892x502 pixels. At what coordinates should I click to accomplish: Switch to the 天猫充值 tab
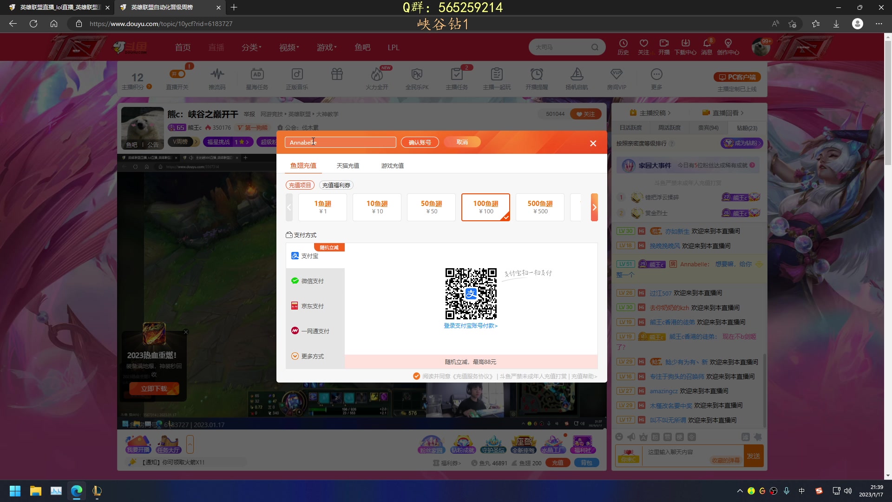[x=348, y=165]
